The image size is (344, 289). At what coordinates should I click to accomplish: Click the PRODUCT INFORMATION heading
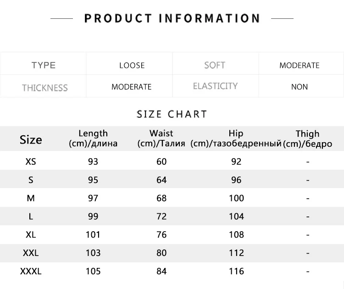click(172, 18)
